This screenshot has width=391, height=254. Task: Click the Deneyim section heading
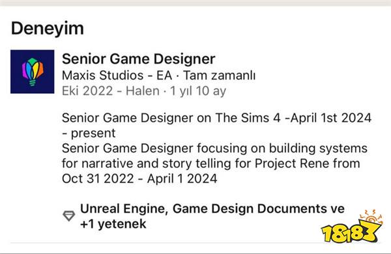click(x=48, y=28)
